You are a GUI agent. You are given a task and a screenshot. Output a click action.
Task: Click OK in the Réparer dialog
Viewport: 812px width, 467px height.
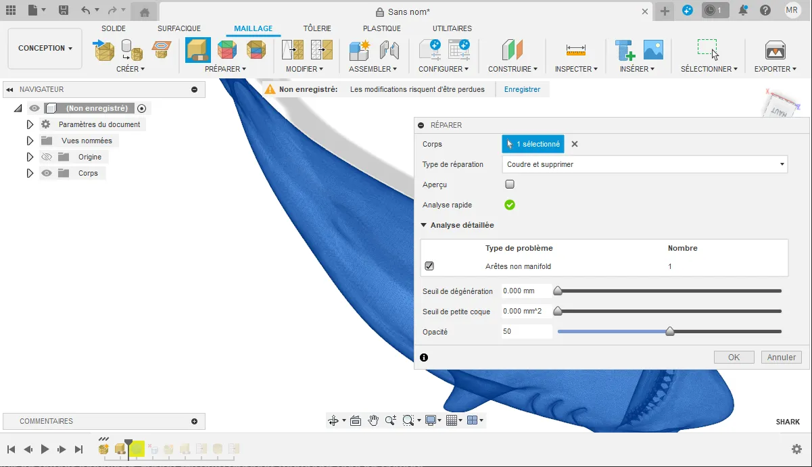(x=734, y=358)
